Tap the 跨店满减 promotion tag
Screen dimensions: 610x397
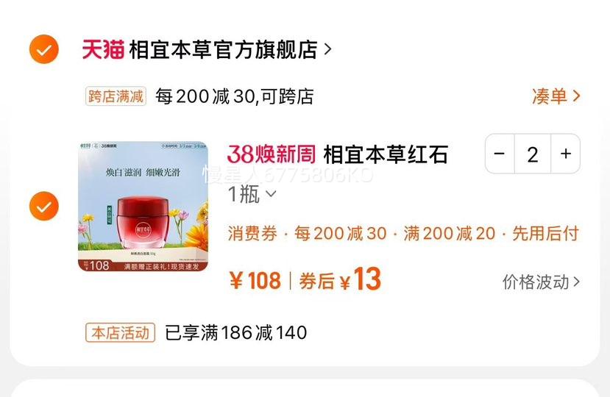116,96
